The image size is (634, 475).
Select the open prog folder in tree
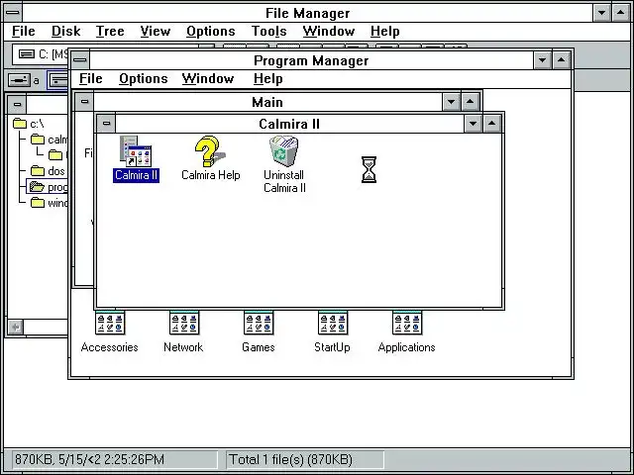coord(49,187)
